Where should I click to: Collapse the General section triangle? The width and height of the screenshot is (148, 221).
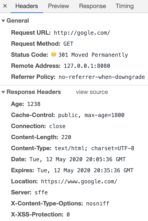pos(3,21)
